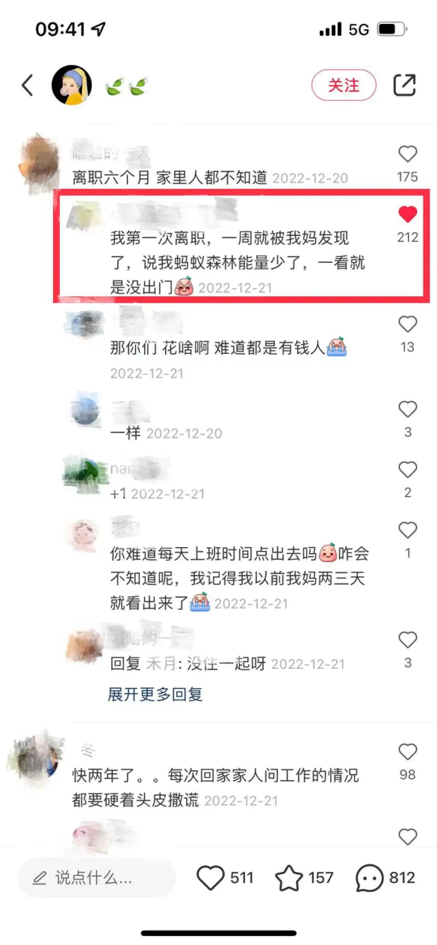437x945 pixels.
Task: Tap the 关注 follow button
Action: pos(344,85)
